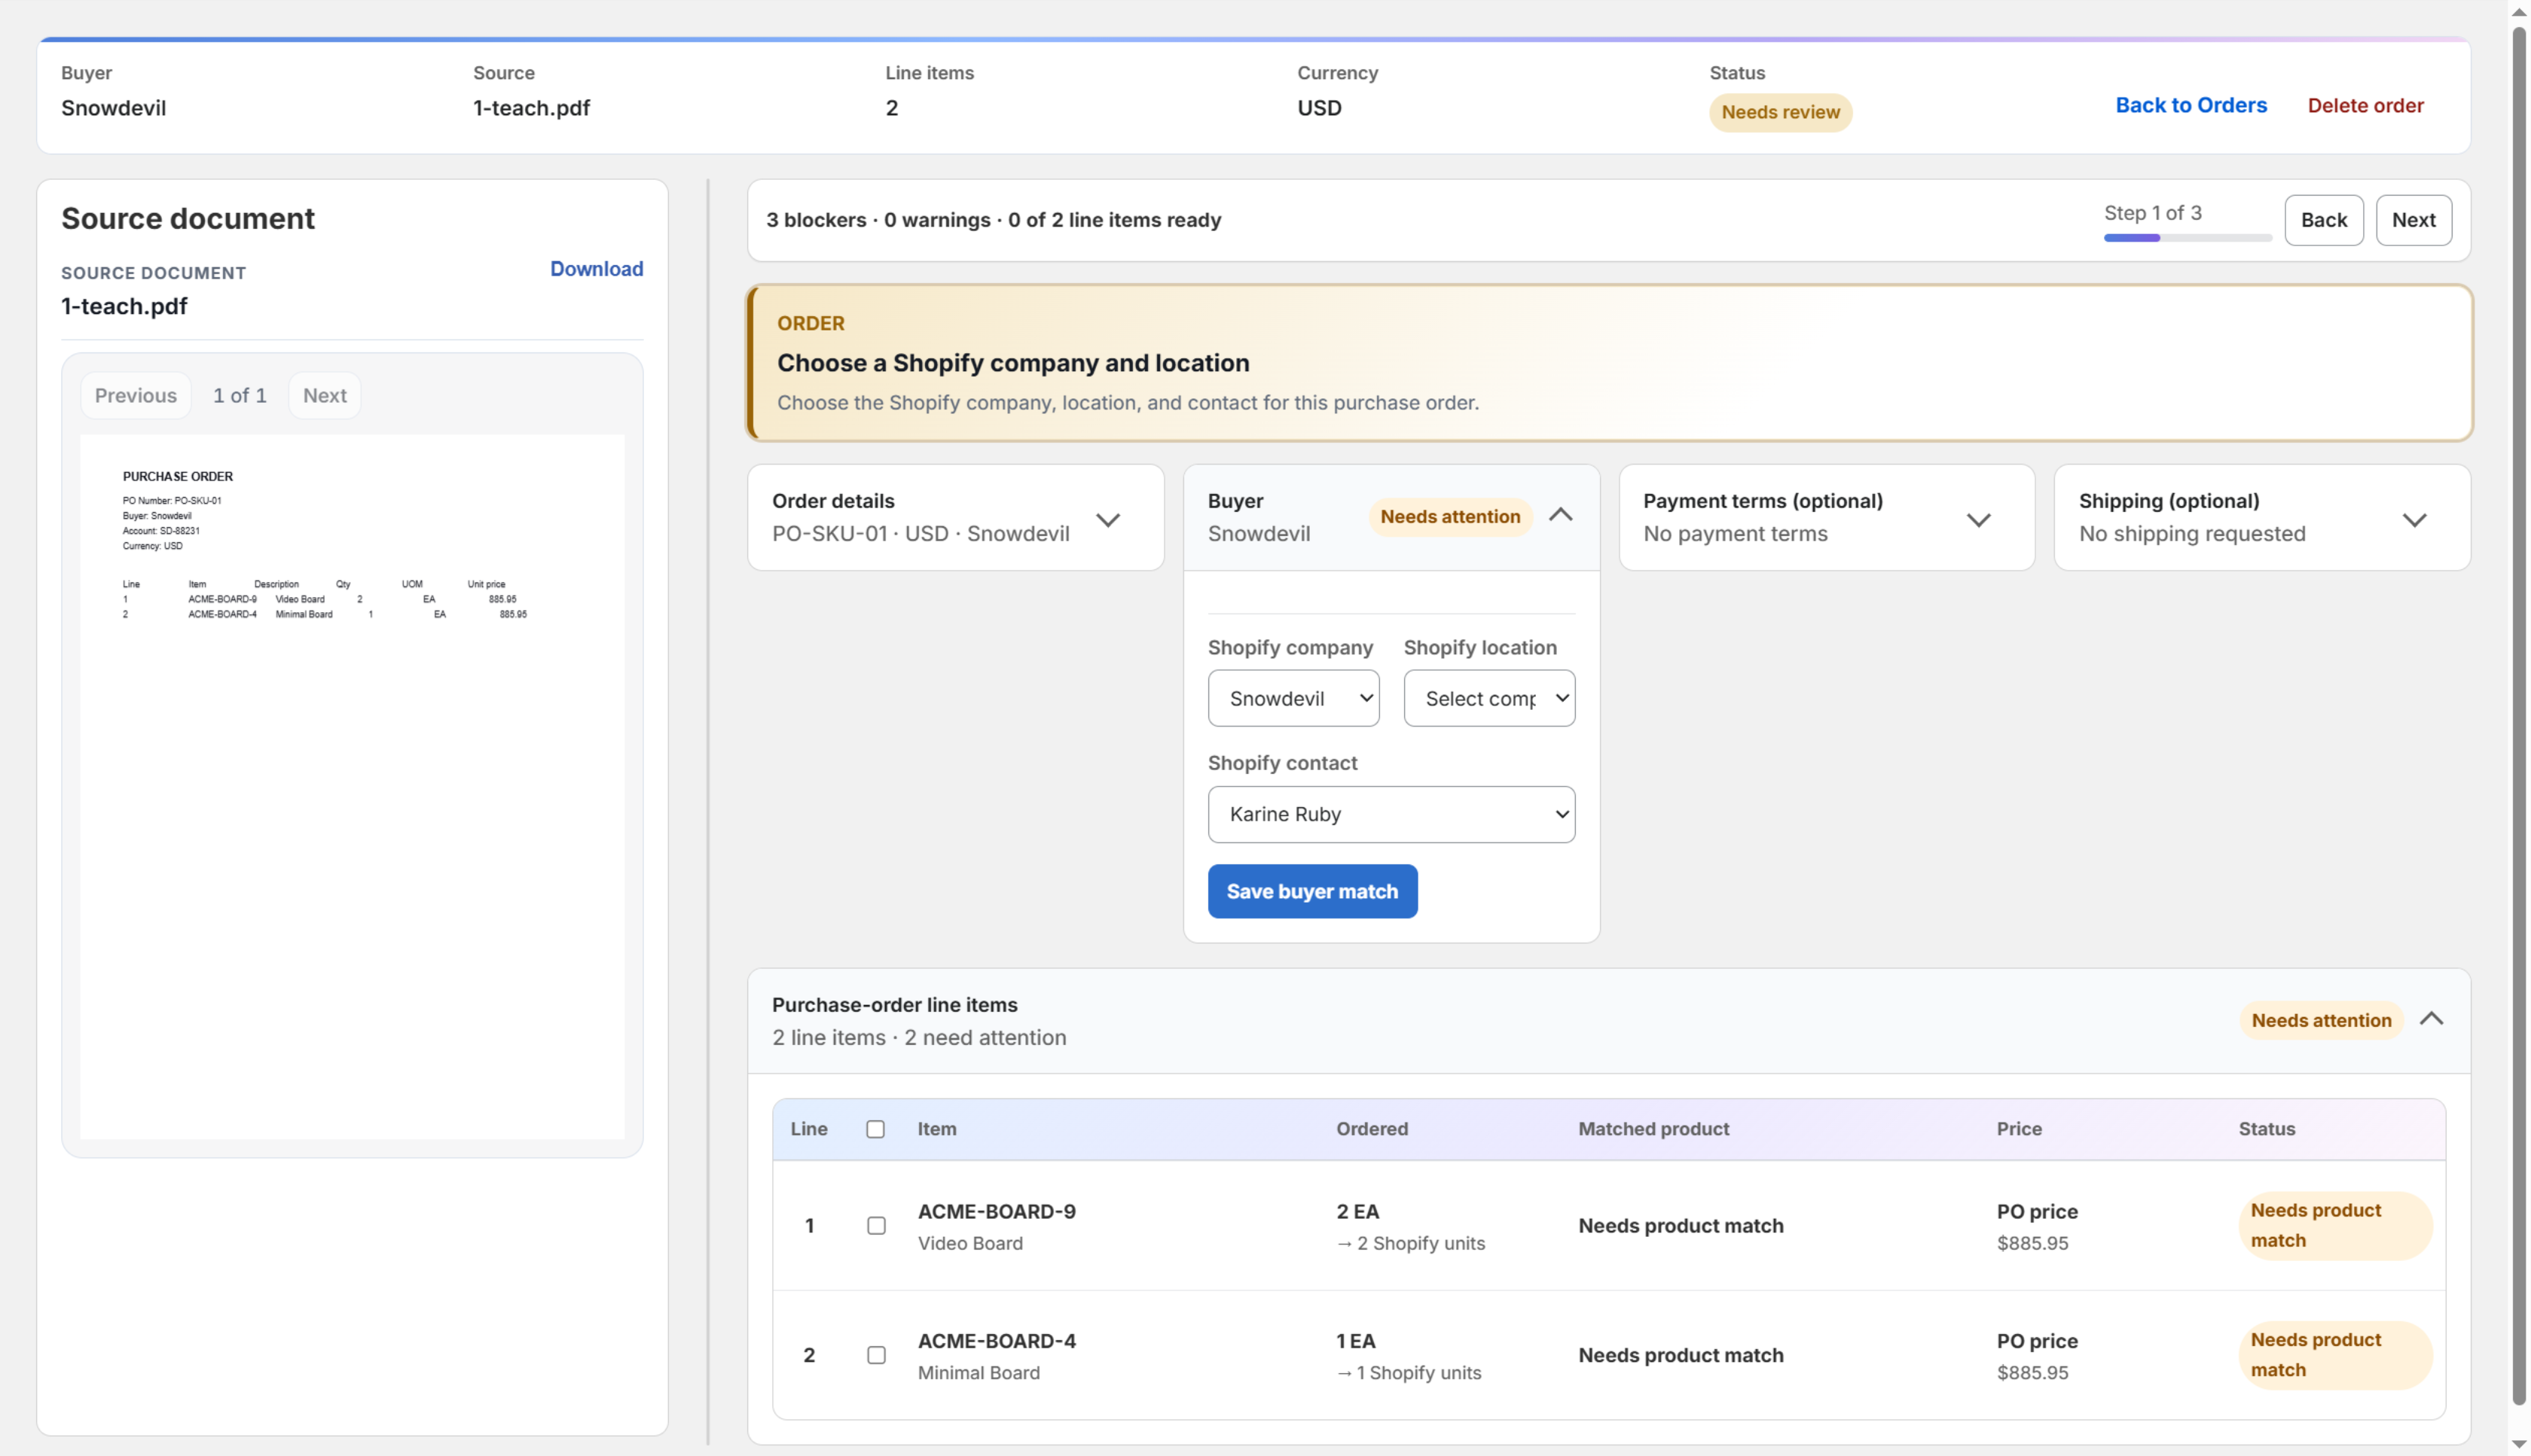The height and width of the screenshot is (1456, 2531).
Task: Click 'Choose a Shopify company and location' heading
Action: [1012, 363]
